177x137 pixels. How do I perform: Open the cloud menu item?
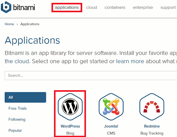pos(92,8)
